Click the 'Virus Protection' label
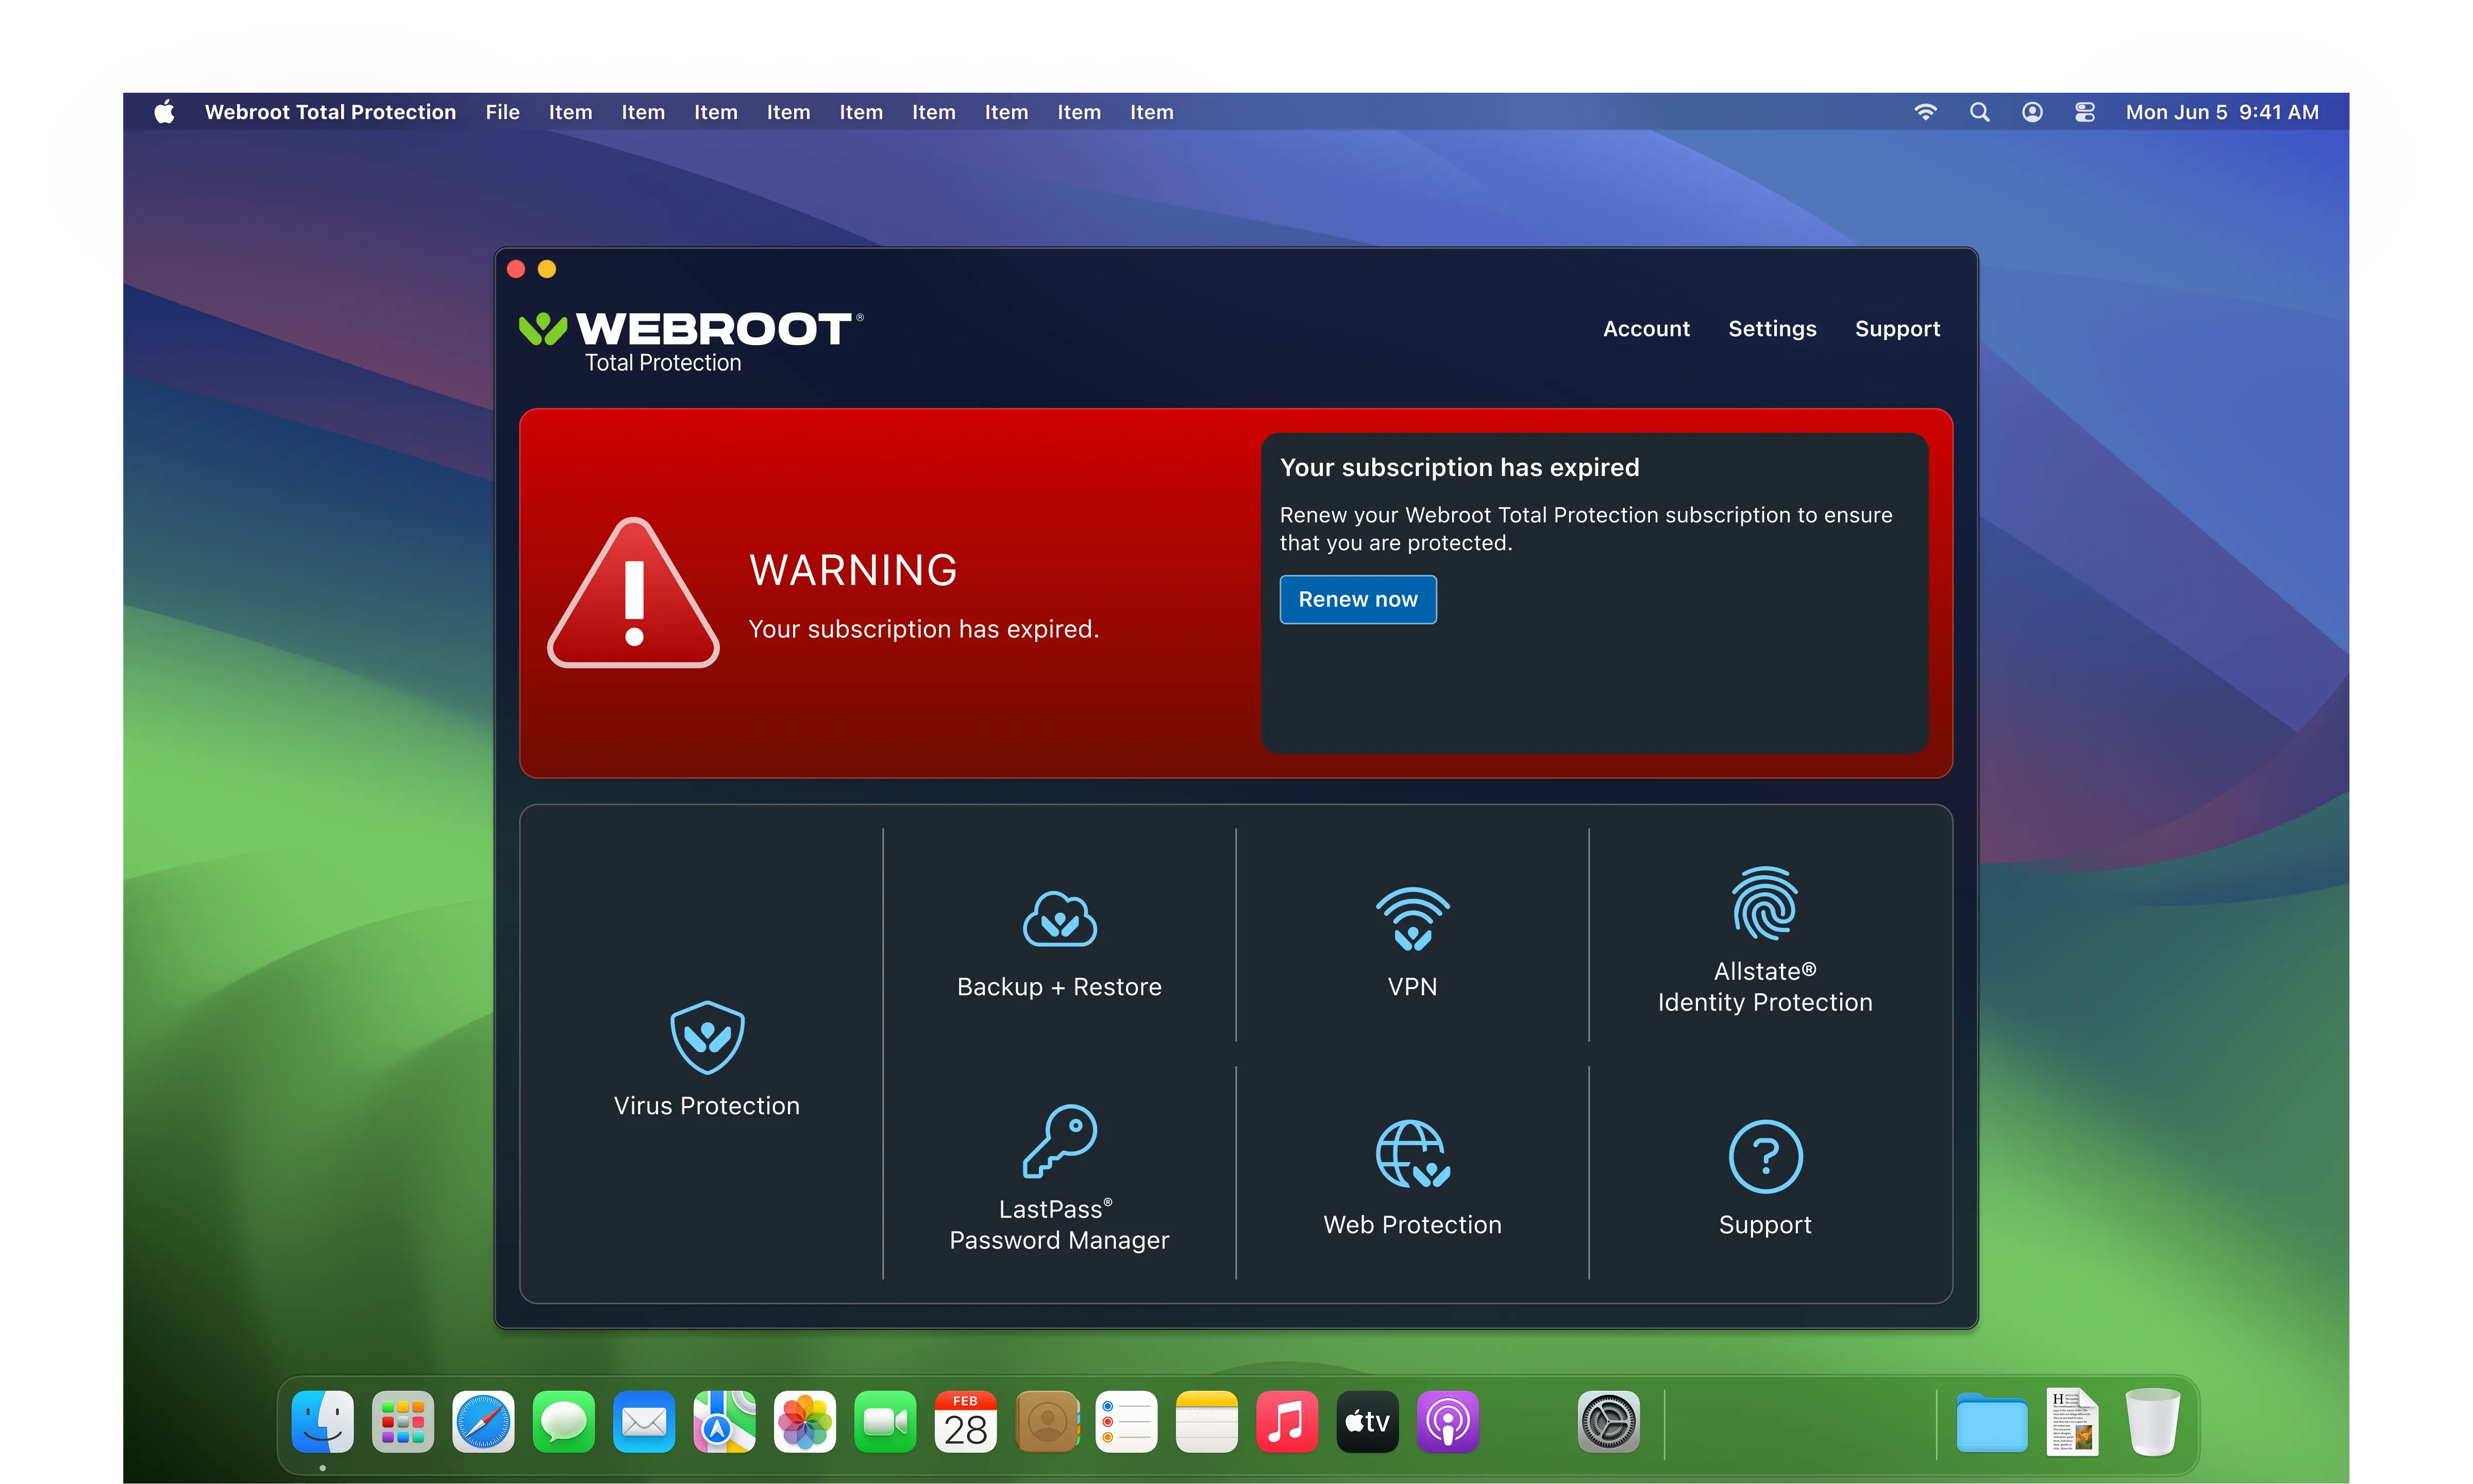Viewport: 2473px width, 1484px height. [706, 1105]
